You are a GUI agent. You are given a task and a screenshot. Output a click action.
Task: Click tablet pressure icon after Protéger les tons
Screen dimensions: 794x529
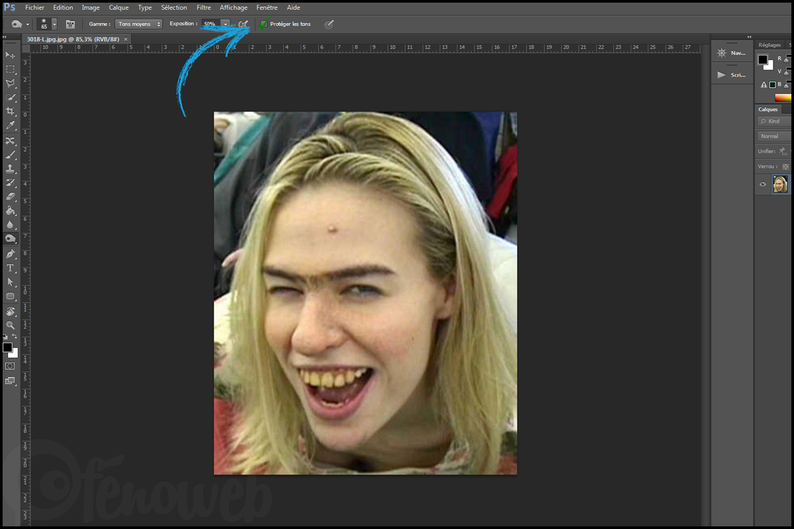point(329,24)
